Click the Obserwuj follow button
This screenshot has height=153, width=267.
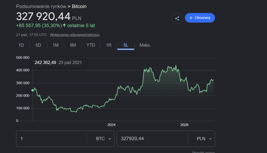pos(200,18)
